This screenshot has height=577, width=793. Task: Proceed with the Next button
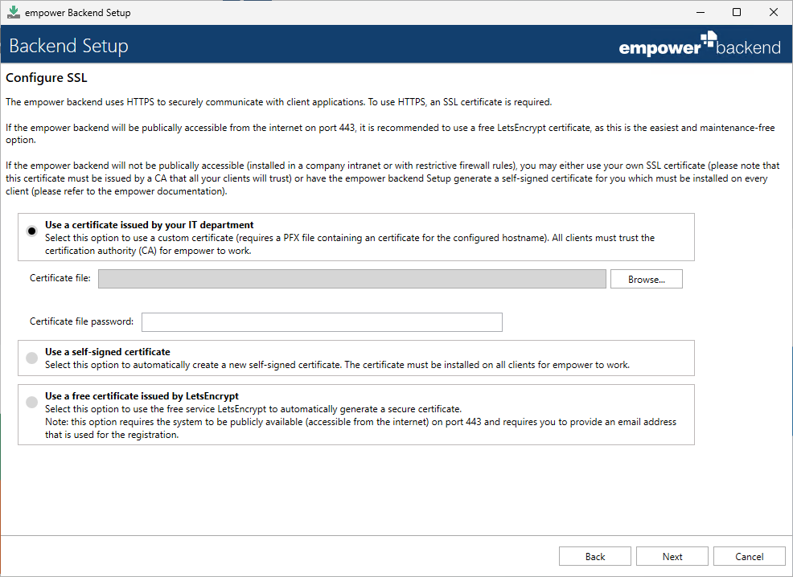672,556
